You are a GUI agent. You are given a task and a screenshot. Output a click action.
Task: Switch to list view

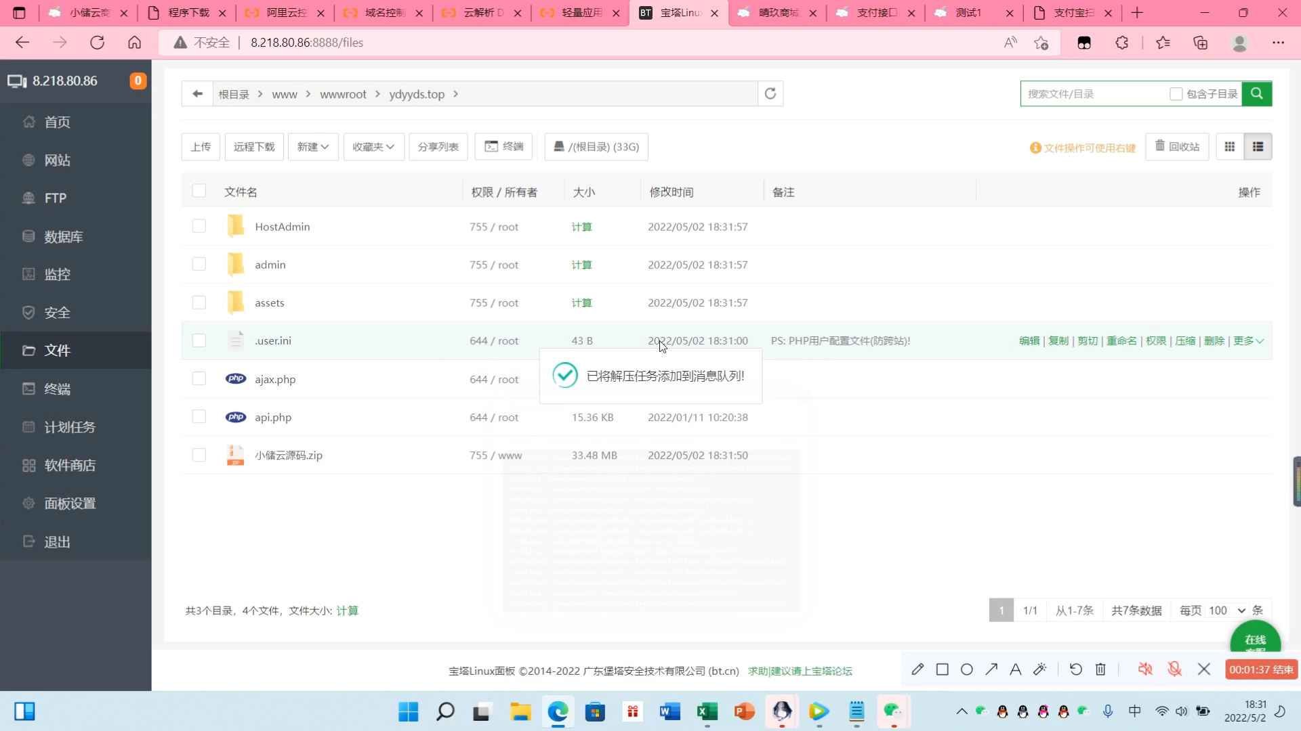click(1258, 147)
